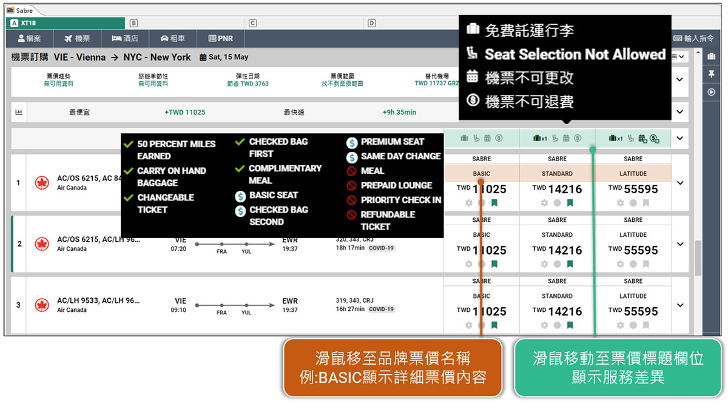
Task: Select the LATITUDE fare name in itinerary 2
Action: [x=633, y=234]
